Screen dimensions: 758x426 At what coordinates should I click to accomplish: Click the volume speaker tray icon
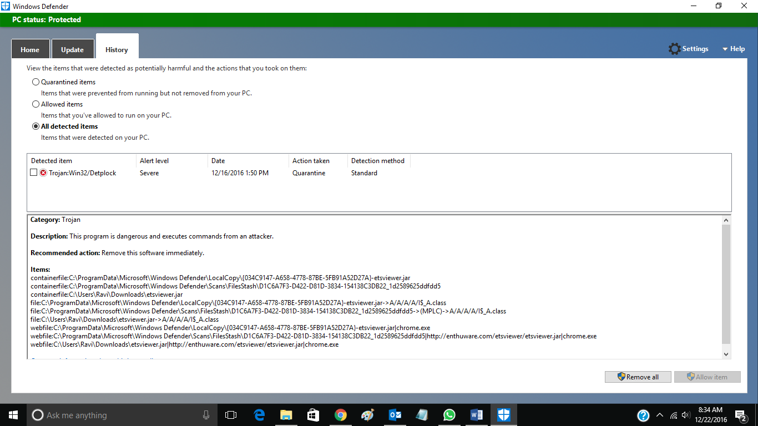686,415
